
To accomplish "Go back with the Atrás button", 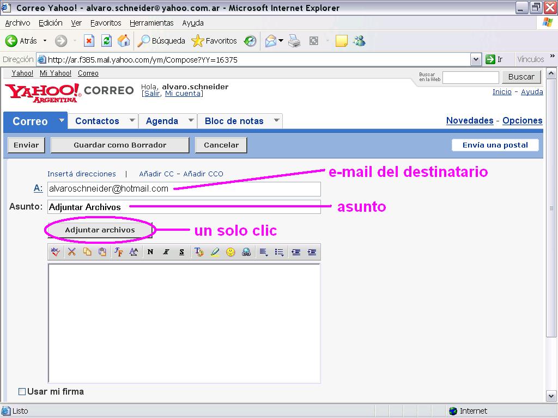I will (21, 41).
